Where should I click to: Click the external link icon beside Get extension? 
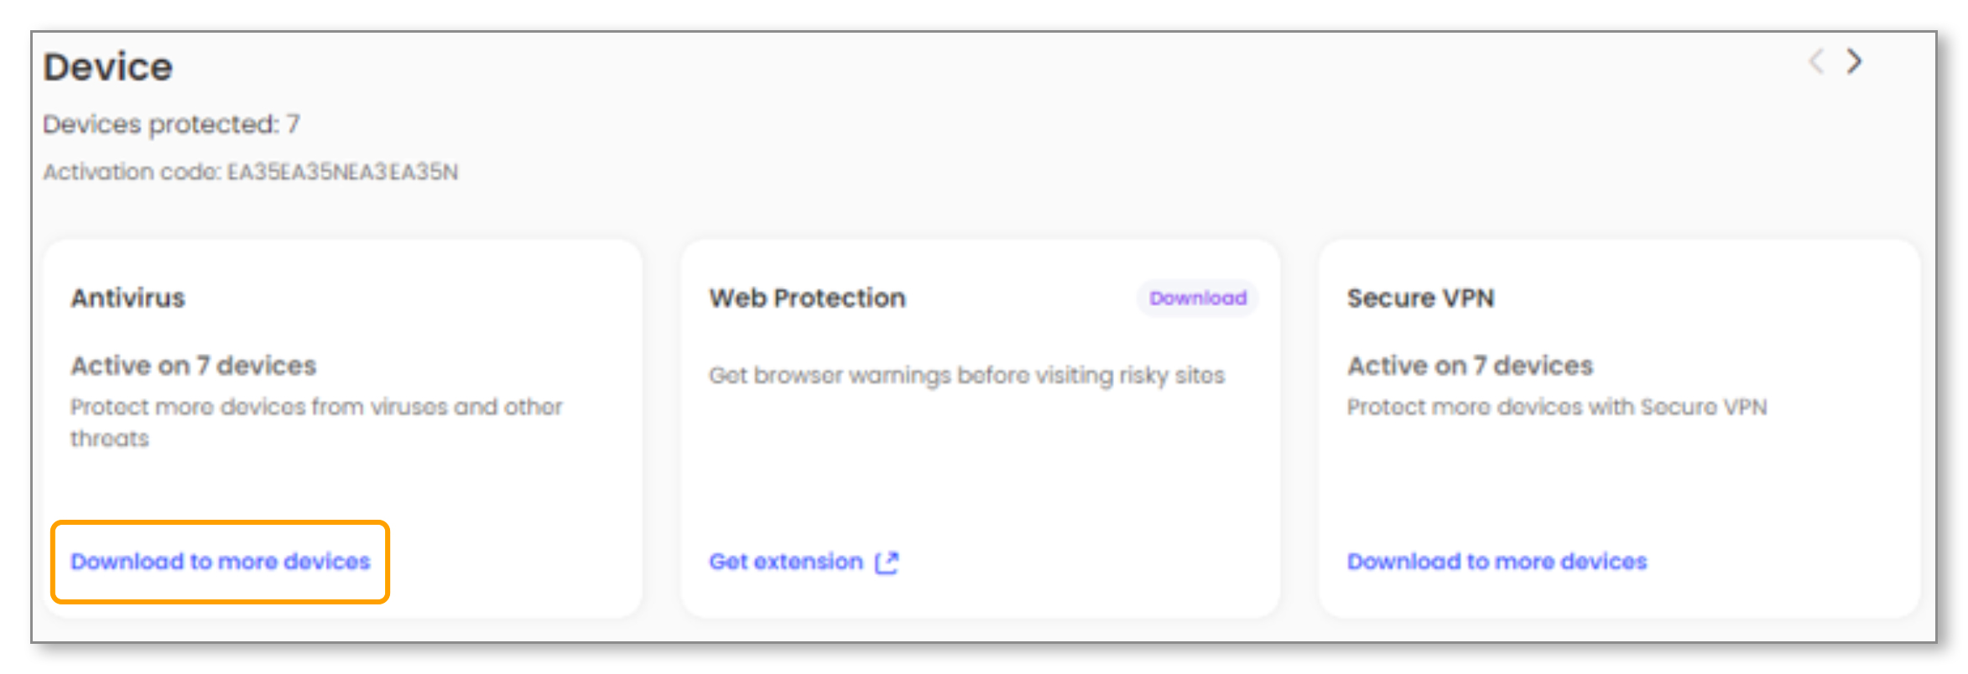point(887,563)
